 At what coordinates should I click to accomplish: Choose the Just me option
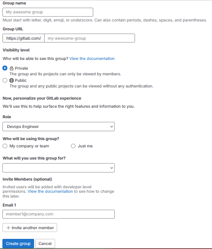click(73, 146)
